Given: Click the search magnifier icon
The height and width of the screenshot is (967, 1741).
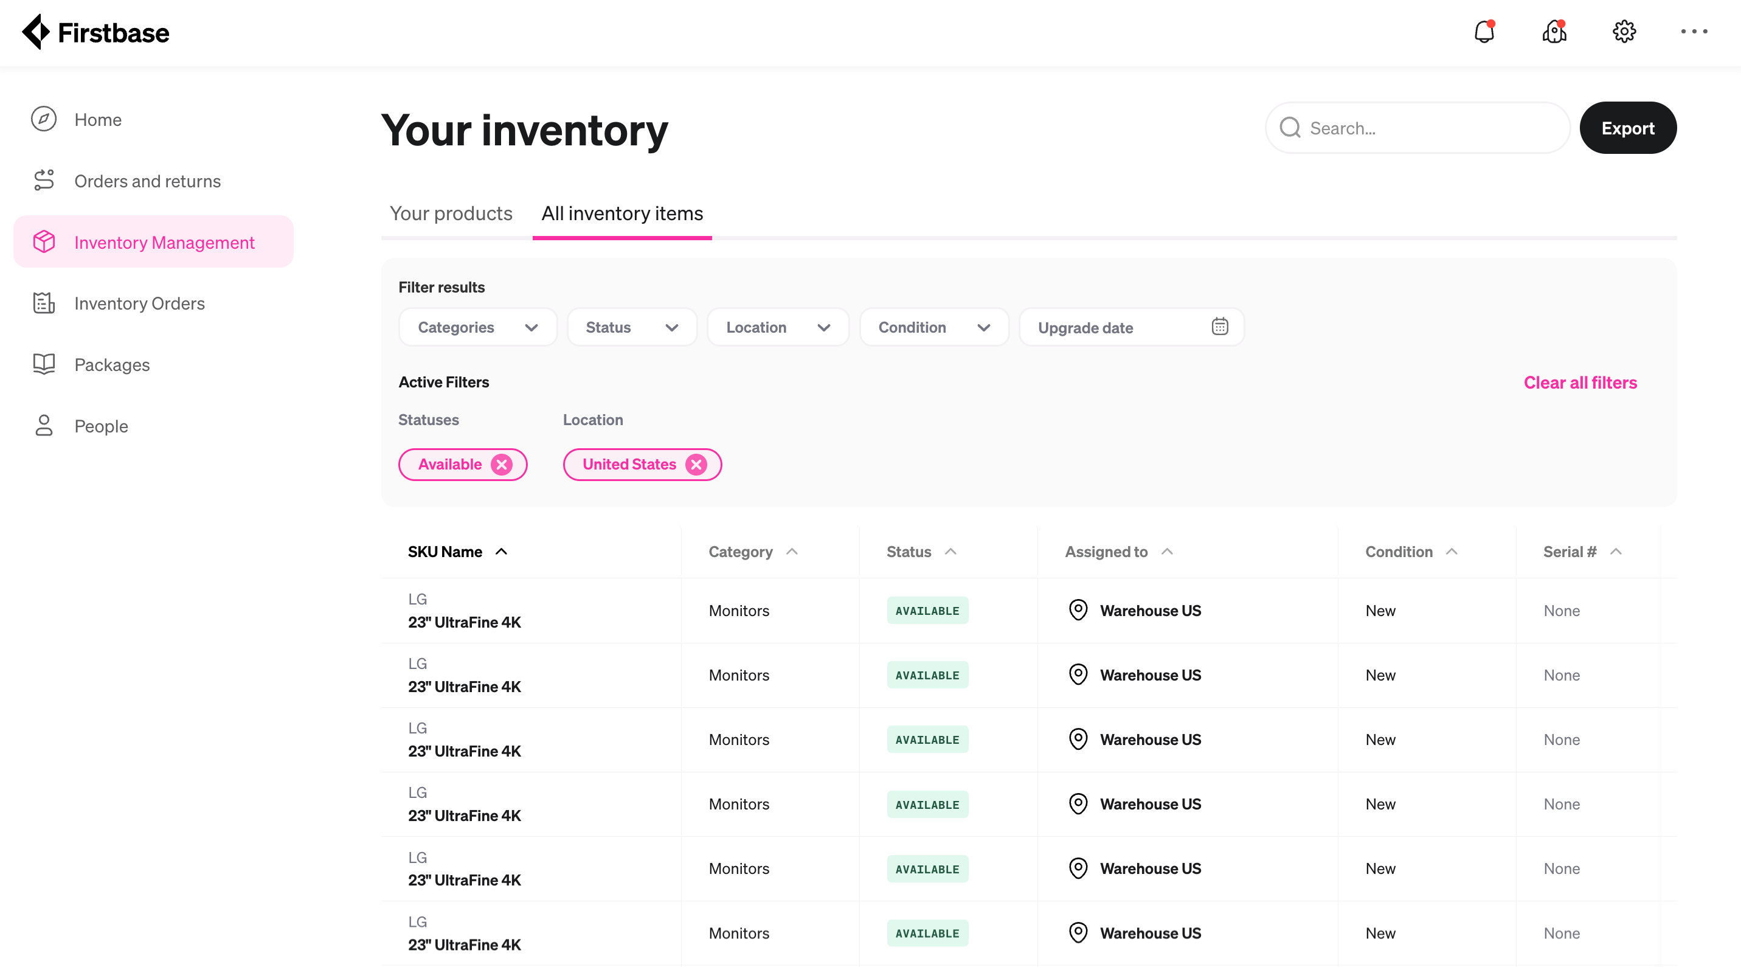Looking at the screenshot, I should coord(1290,128).
